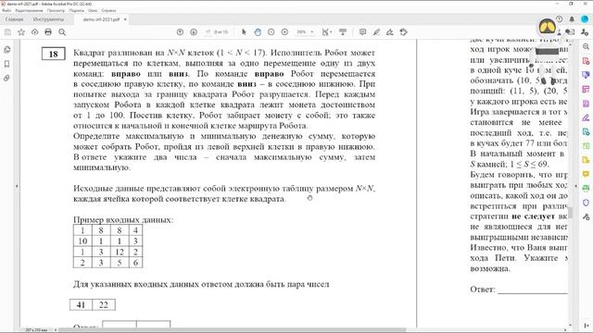Click the Organize Pages icon in right pane
This screenshot has height=333, width=593.
[x=586, y=89]
